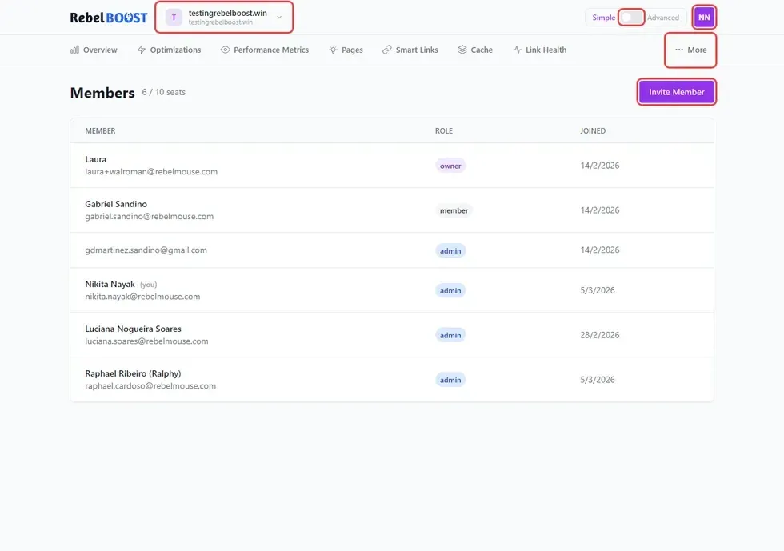Screen dimensions: 784x551
Task: Click the Performance Metrics eye icon
Action: tap(226, 50)
